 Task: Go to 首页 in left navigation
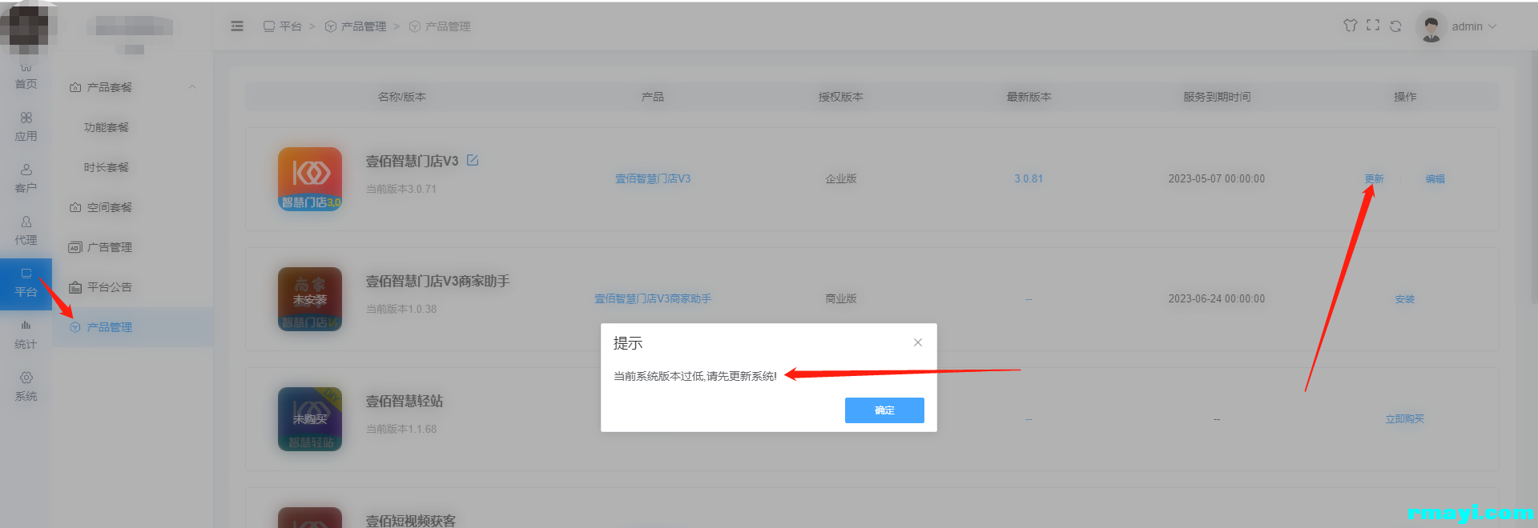[26, 77]
